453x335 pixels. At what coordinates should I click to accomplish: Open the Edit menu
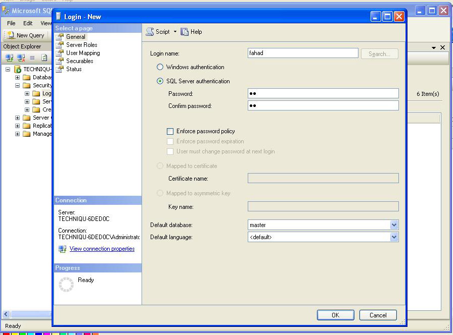coord(28,23)
